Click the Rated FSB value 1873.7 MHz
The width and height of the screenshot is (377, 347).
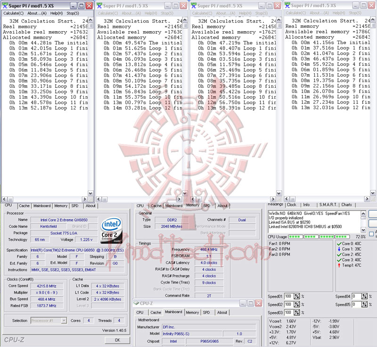pyautogui.click(x=46, y=305)
